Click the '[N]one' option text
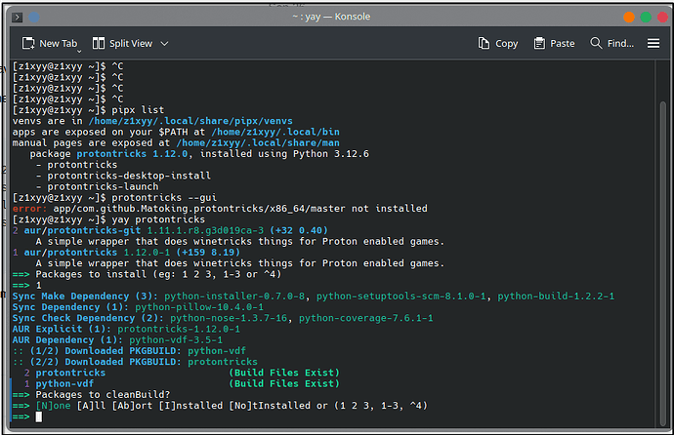Screen dimensions: 674x435 pos(54,406)
